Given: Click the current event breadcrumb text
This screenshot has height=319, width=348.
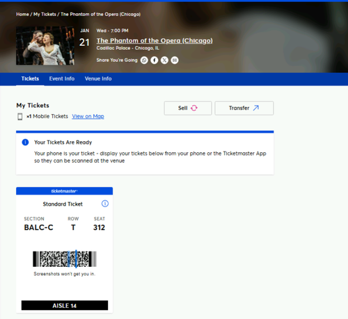Looking at the screenshot, I should pos(101,14).
